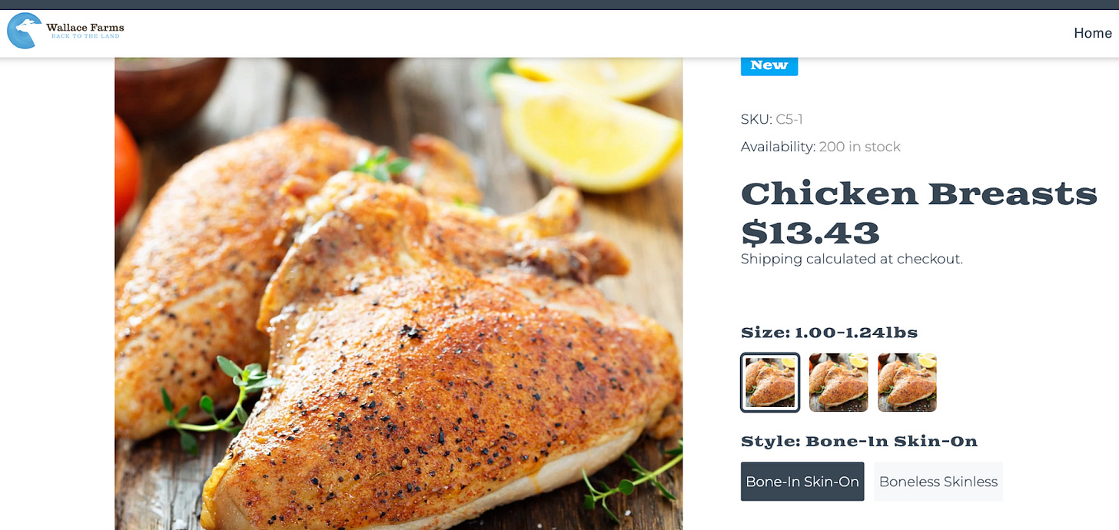Image resolution: width=1119 pixels, height=530 pixels.
Task: Click the Shipping link in checkout note
Action: point(772,259)
